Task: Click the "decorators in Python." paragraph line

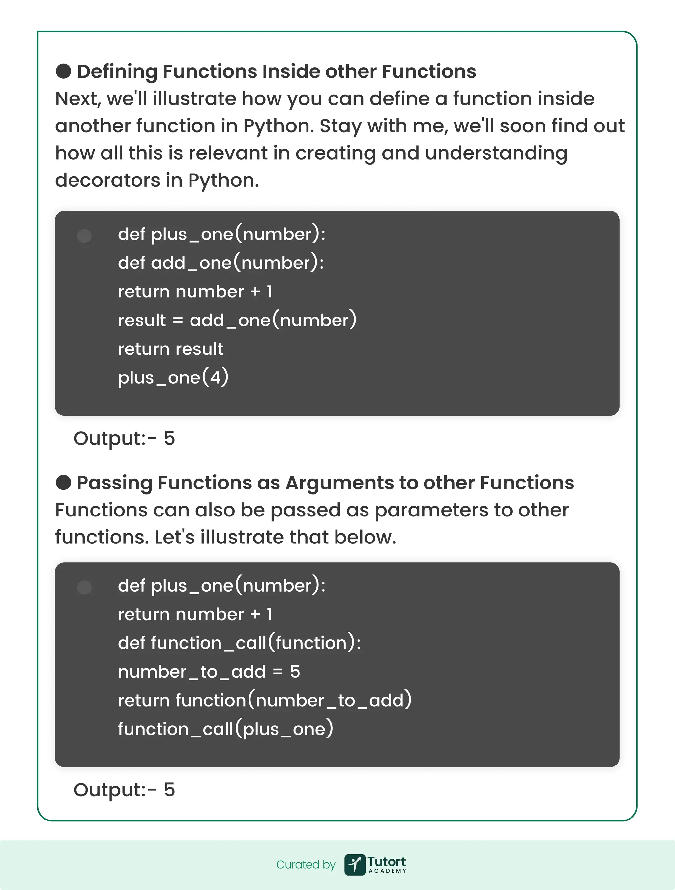Action: [x=157, y=180]
